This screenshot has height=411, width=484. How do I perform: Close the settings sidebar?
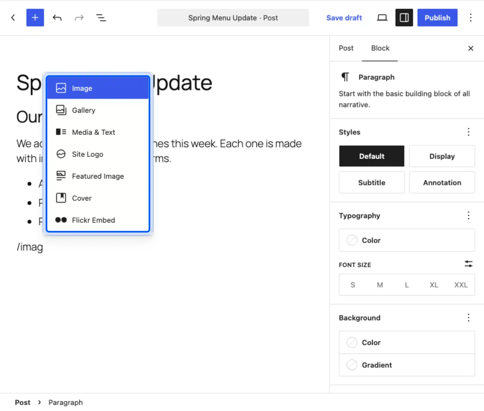click(471, 48)
